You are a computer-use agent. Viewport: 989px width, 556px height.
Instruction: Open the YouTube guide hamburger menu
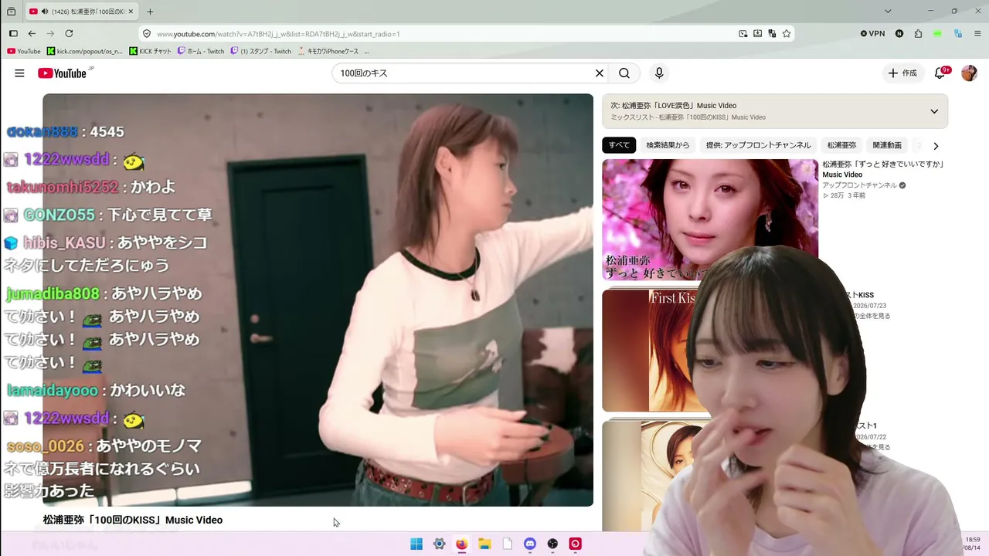(19, 73)
